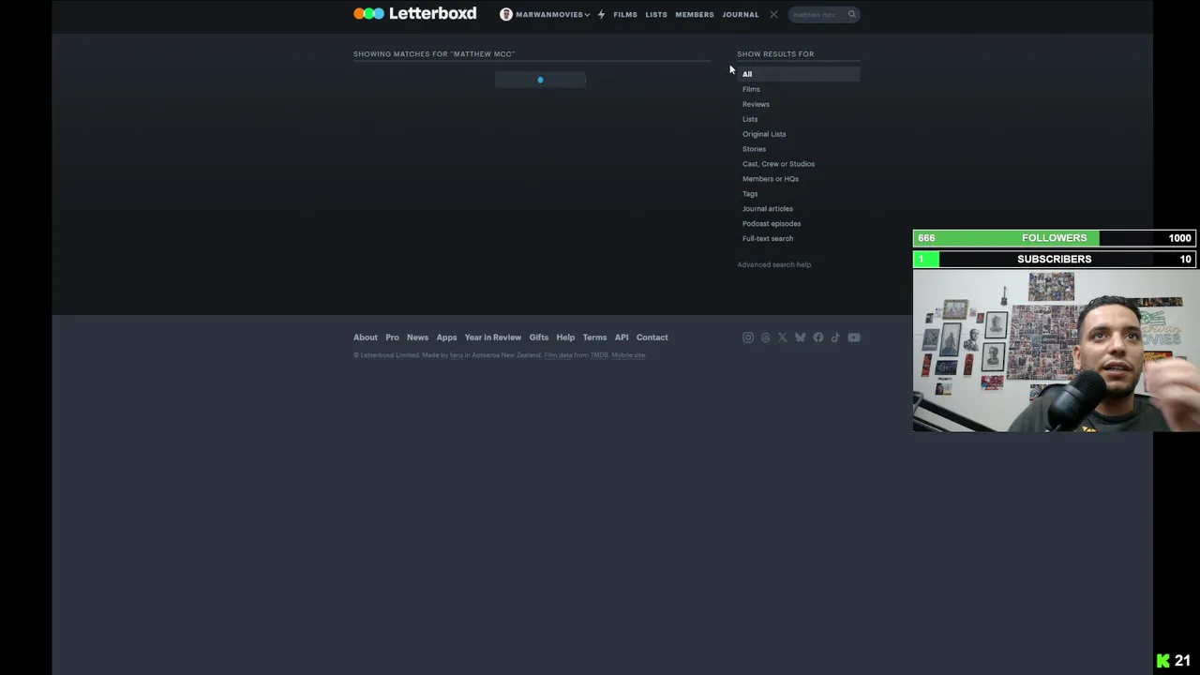This screenshot has width=1200, height=675.
Task: Filter results by Members or HQs
Action: 771,179
